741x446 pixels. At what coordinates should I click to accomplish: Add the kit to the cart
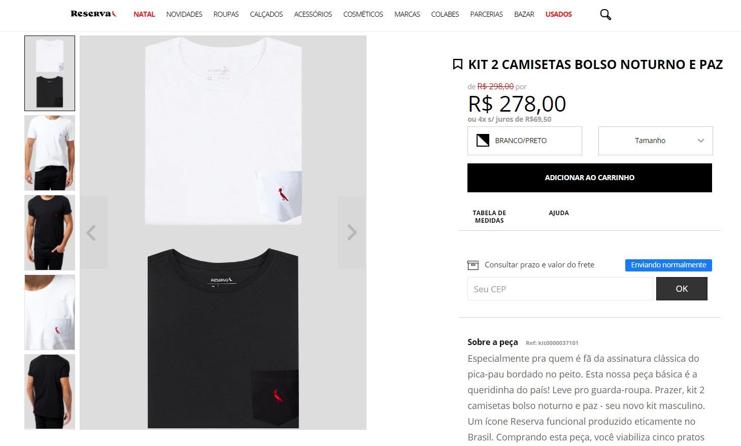(589, 178)
